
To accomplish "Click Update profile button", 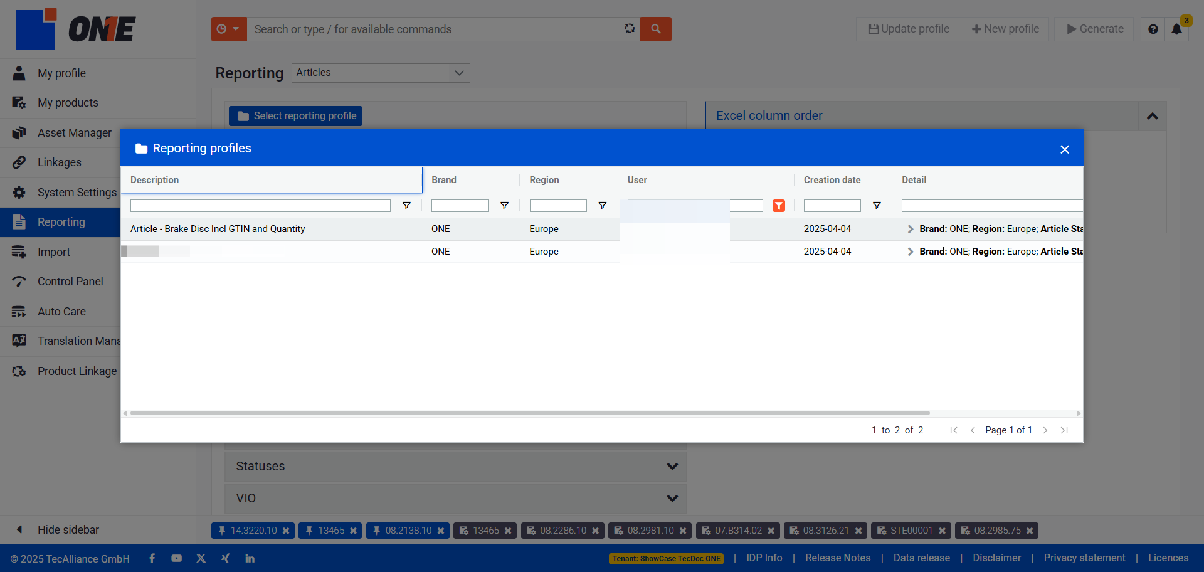I will coord(908,29).
